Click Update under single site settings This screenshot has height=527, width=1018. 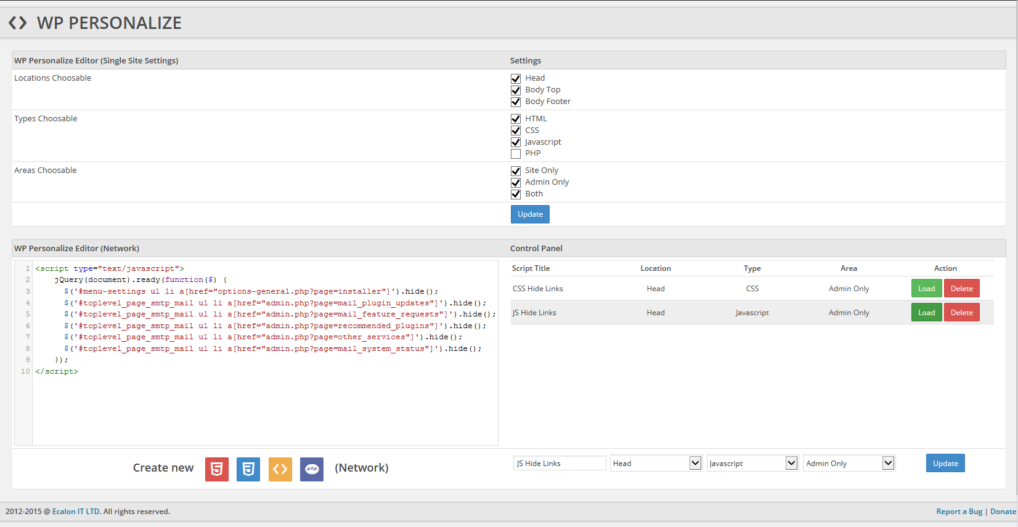[530, 214]
